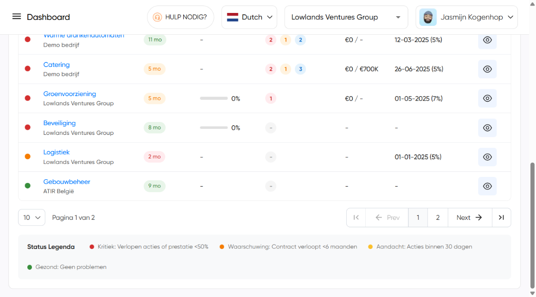Viewport: 536px width, 297px height.
Task: Select page 1 in pagination
Action: [x=418, y=218]
